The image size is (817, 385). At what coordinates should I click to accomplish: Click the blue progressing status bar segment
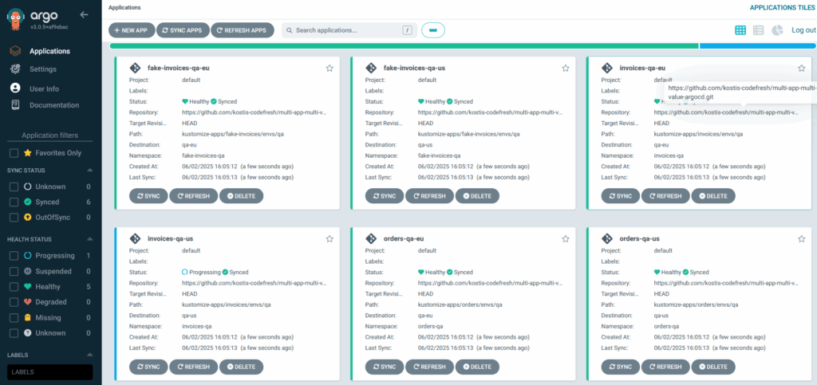758,45
